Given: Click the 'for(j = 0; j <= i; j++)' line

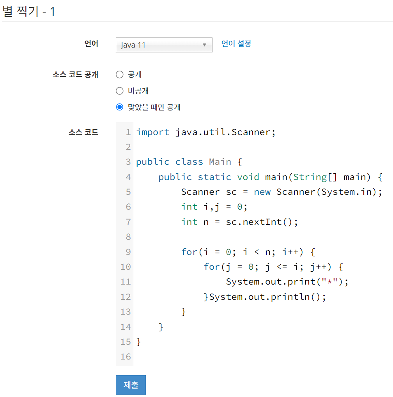Looking at the screenshot, I should pyautogui.click(x=273, y=267).
